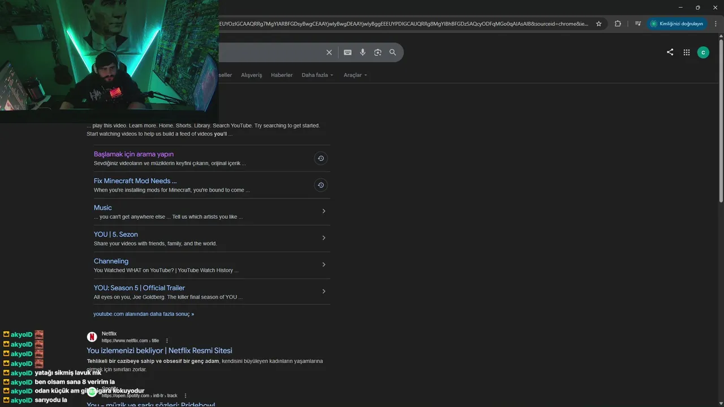Click the history icon beside Başlamak için arama yapın
The height and width of the screenshot is (407, 724).
[321, 158]
